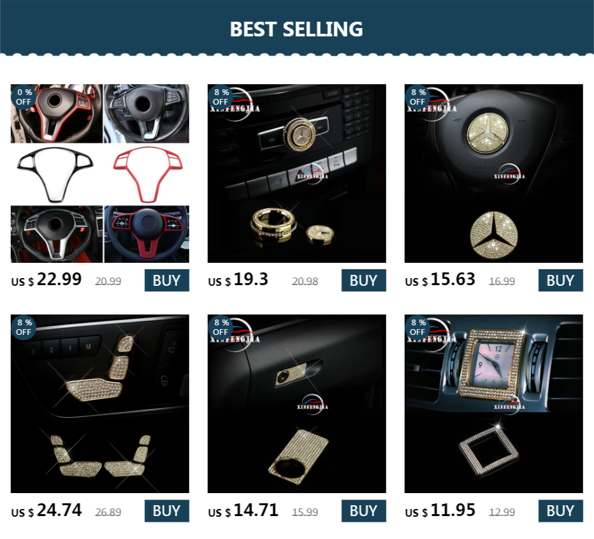Click BUY for the $24.74 seat buttons
594x539 pixels.
(167, 511)
